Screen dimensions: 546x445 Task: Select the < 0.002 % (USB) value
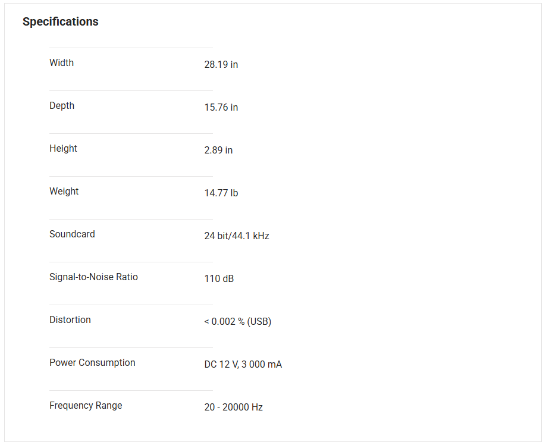238,322
